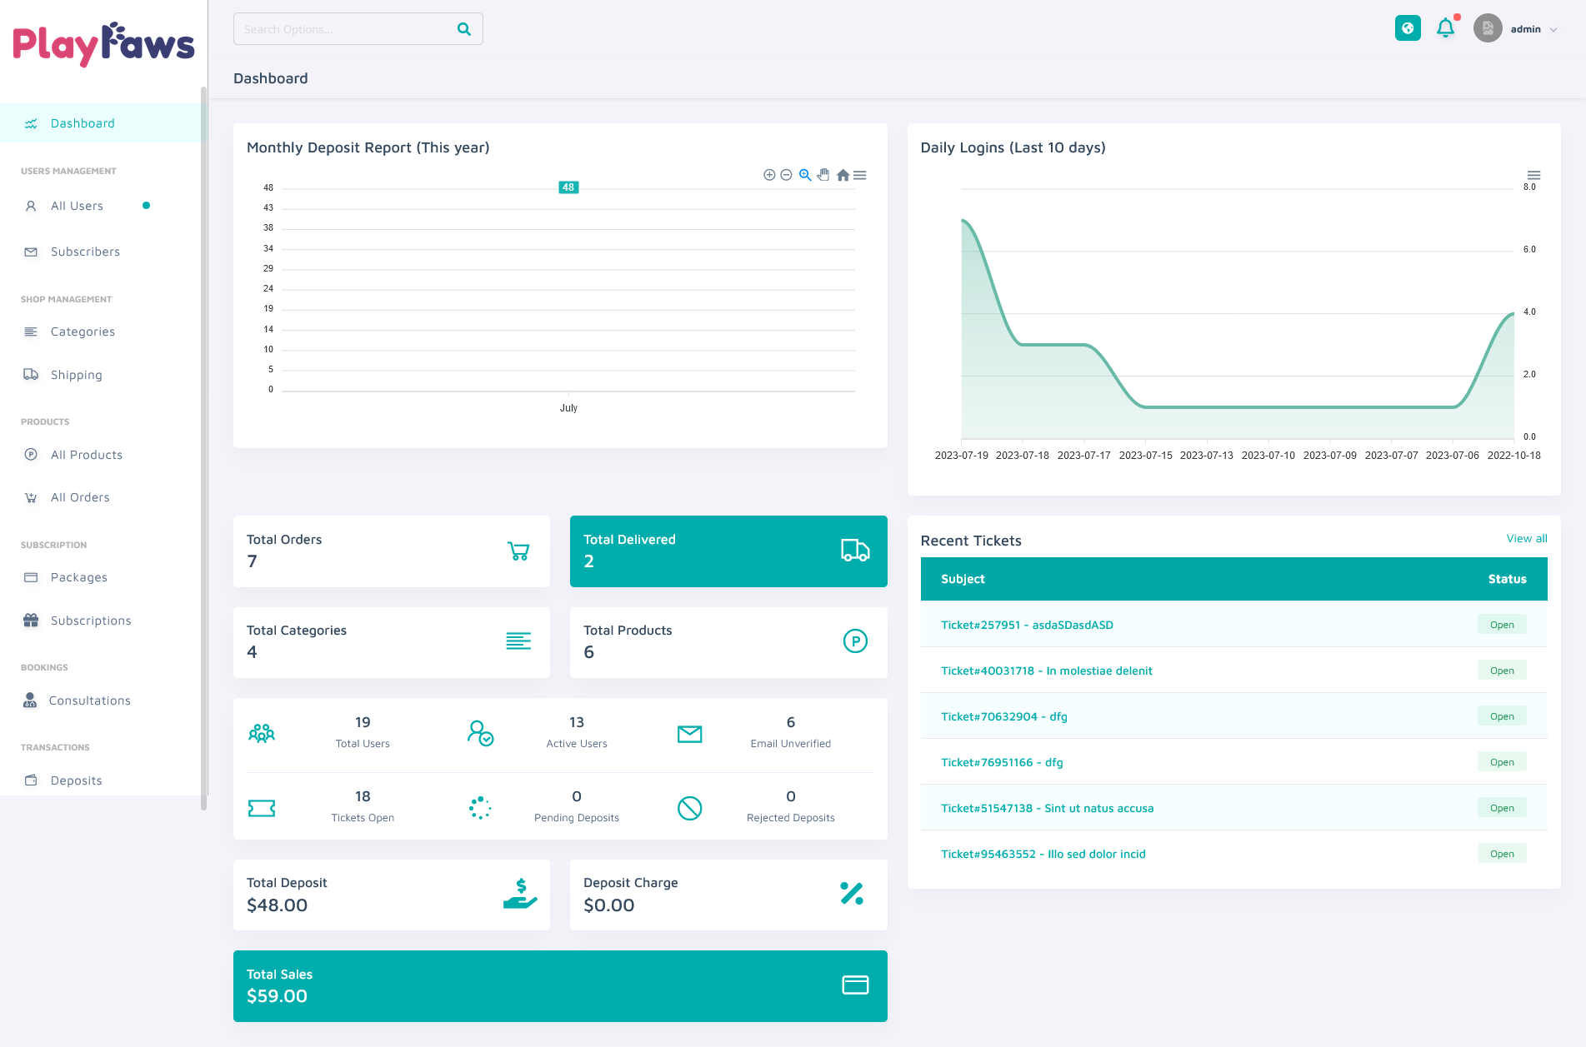Select the panning hand tool on chart
The image size is (1586, 1047).
[x=823, y=175]
